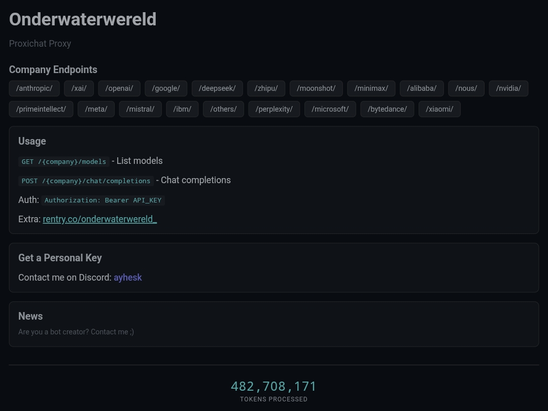Follow the rentry.co/onderwaterwereld_ link
The width and height of the screenshot is (548, 411).
(x=99, y=219)
